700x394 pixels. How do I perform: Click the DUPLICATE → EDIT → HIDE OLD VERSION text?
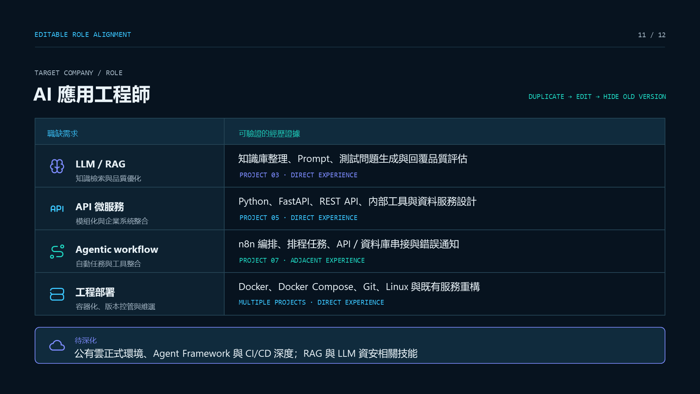point(597,97)
